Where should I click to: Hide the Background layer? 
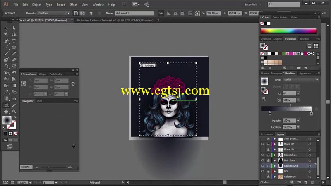[263, 166]
